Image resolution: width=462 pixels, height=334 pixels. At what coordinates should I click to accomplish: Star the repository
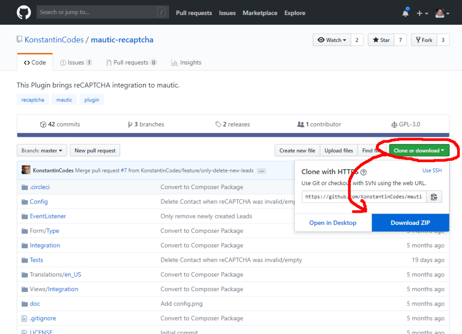[381, 40]
